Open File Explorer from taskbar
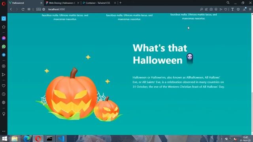The image size is (253, 142). coord(15,138)
